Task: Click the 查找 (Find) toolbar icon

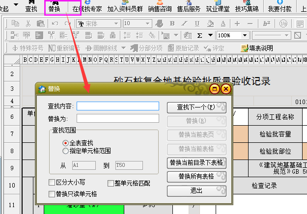Action: [x=31, y=7]
